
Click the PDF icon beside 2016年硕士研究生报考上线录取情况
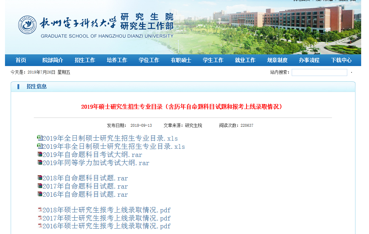pyautogui.click(x=40, y=225)
